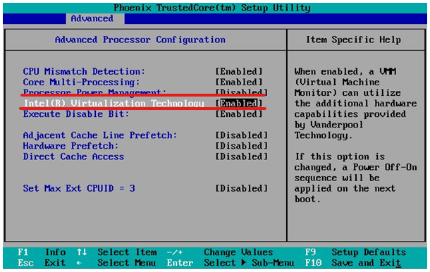
Task: Open Adjacent Cache Line Prefetch value options
Action: [x=241, y=135]
